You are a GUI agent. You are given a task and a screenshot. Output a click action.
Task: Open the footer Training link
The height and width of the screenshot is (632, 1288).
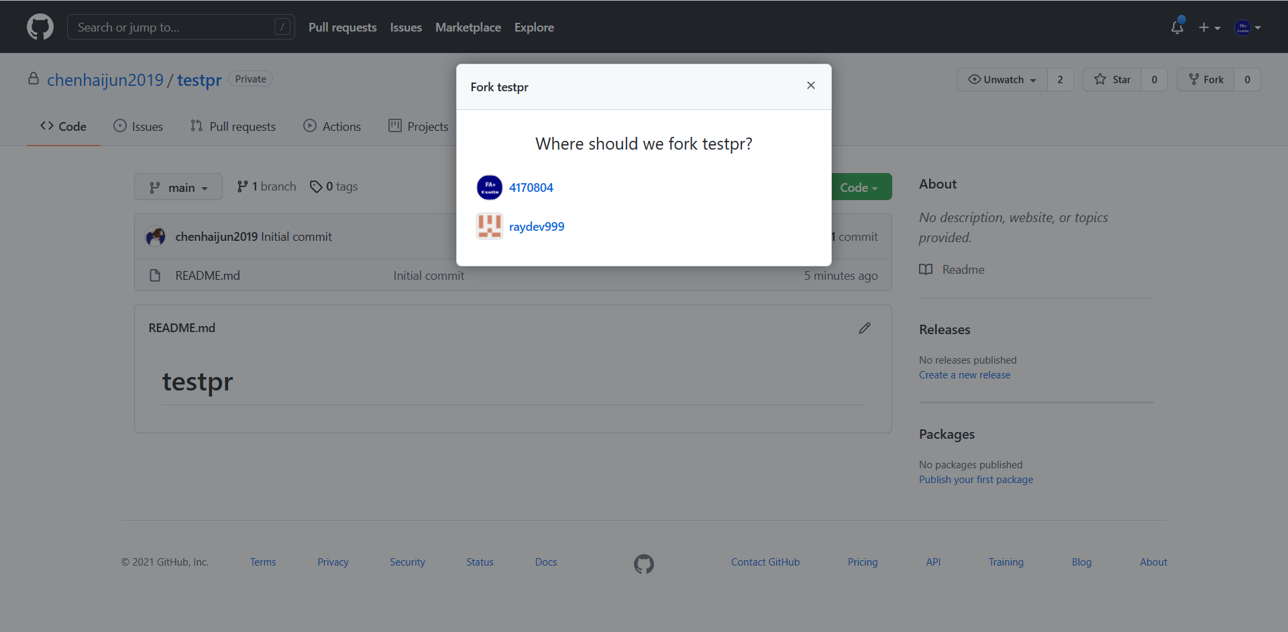(x=1006, y=562)
